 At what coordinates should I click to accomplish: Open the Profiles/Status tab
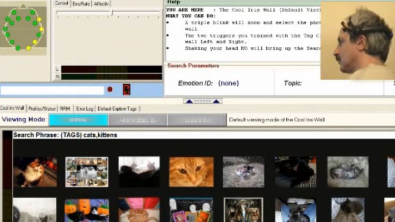pyautogui.click(x=42, y=109)
